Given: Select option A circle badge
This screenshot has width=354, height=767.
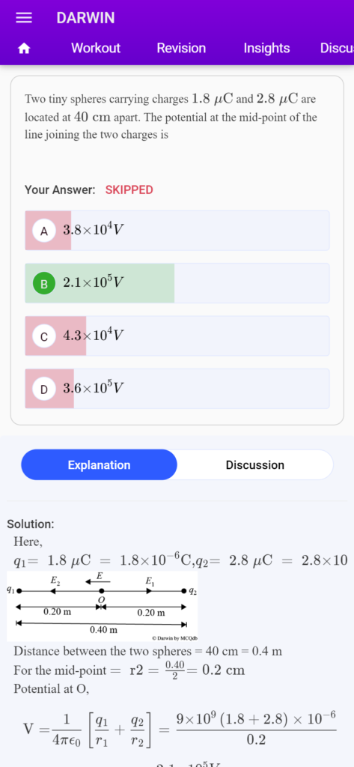Looking at the screenshot, I should 44,231.
